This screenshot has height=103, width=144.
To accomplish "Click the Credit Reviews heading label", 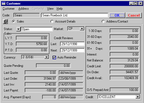I will click(64, 38).
